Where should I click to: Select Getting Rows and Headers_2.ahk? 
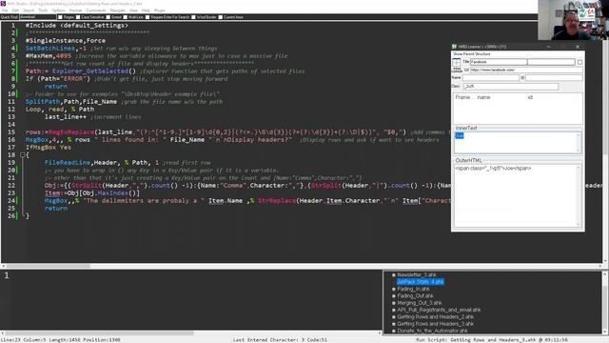[x=435, y=317]
